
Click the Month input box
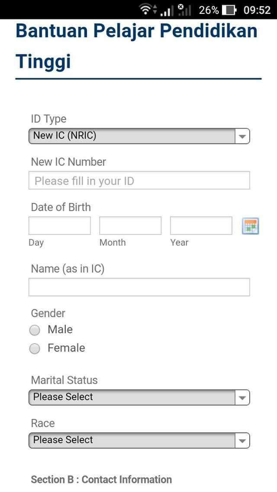[x=130, y=225]
